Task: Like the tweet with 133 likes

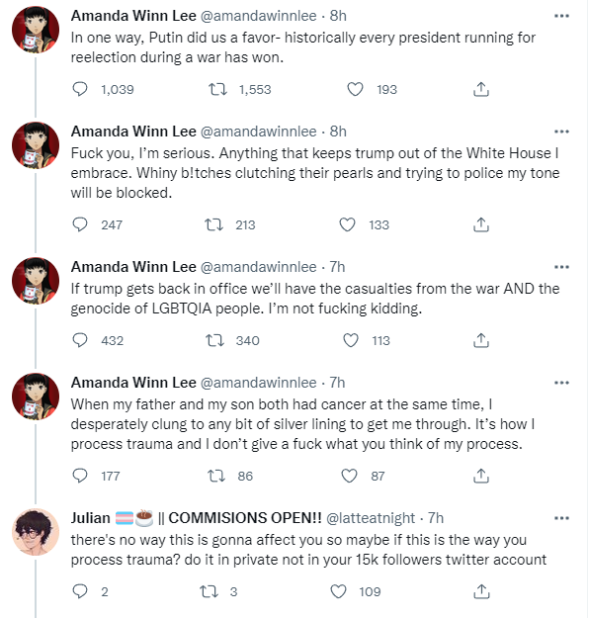Action: pos(347,224)
